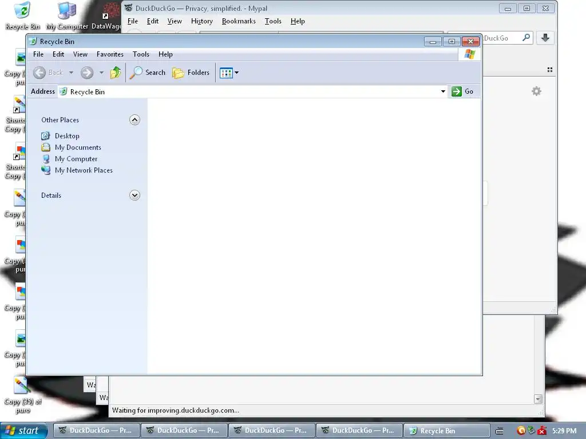Open My Computer link in Other Places
This screenshot has width=586, height=439.
pos(76,159)
